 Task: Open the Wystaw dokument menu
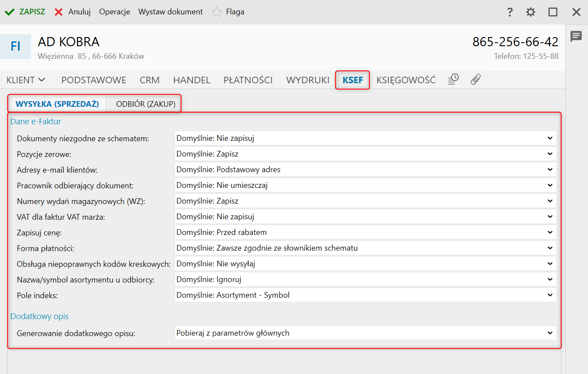[x=170, y=12]
